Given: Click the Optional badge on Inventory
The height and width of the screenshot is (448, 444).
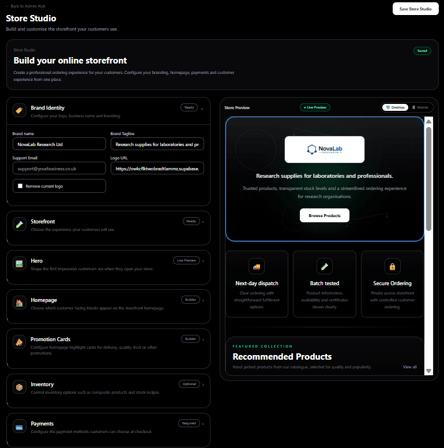Looking at the screenshot, I should point(189,384).
